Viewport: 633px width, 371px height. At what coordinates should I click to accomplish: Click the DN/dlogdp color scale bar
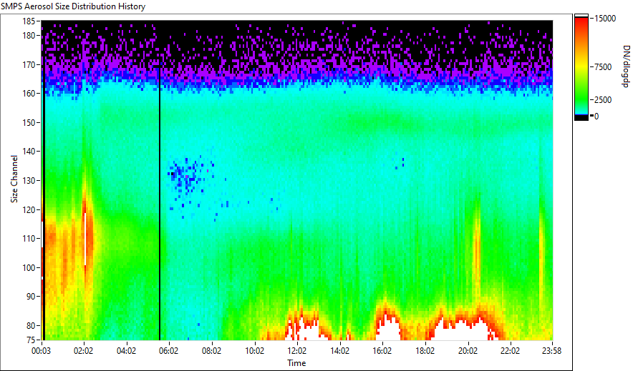[x=581, y=67]
